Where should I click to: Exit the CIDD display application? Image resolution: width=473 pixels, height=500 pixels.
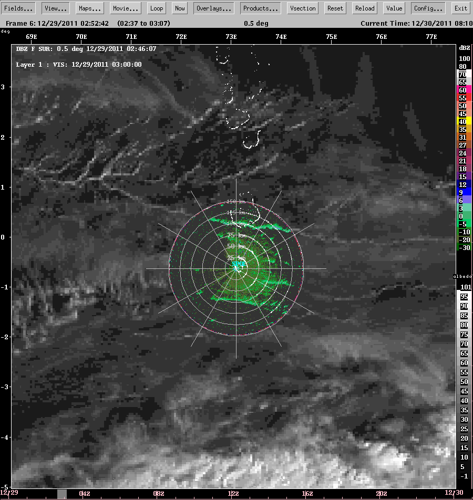[x=460, y=8]
